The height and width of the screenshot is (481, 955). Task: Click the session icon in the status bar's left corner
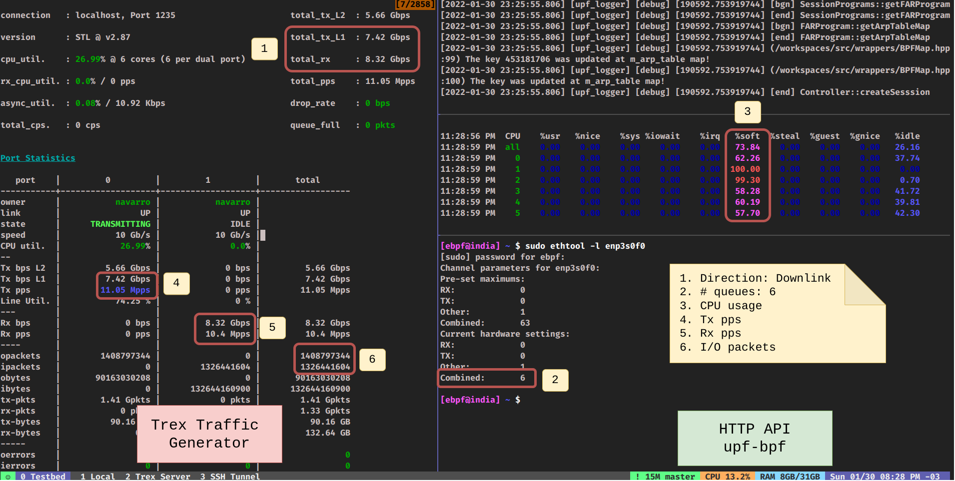coord(7,477)
